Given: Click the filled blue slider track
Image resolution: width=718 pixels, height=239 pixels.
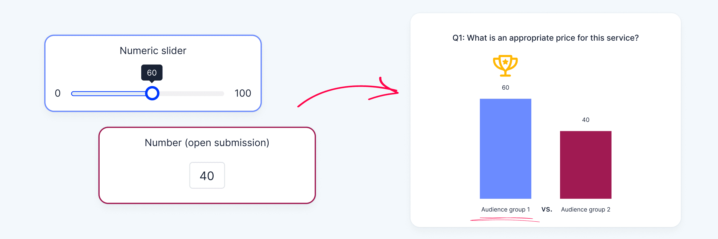Looking at the screenshot, I should (x=108, y=94).
